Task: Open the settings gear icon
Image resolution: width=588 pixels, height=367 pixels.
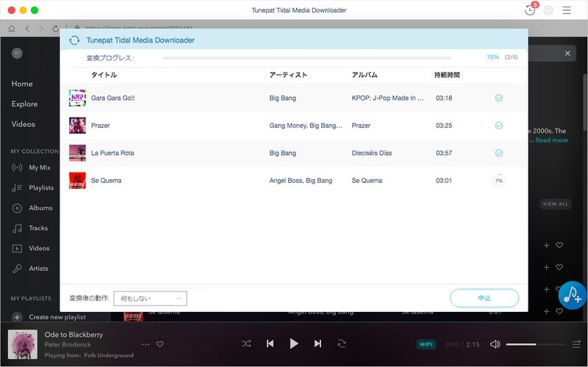Action: pos(548,10)
